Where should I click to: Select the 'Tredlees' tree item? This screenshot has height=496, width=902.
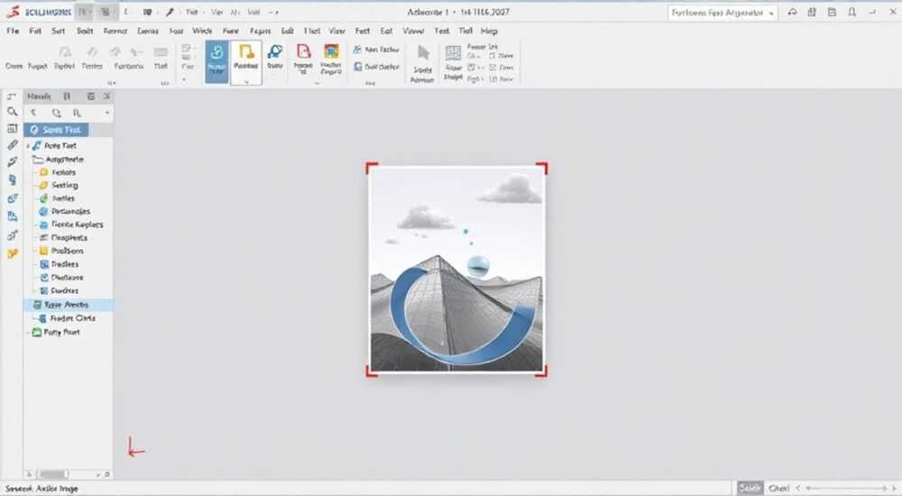coord(59,264)
